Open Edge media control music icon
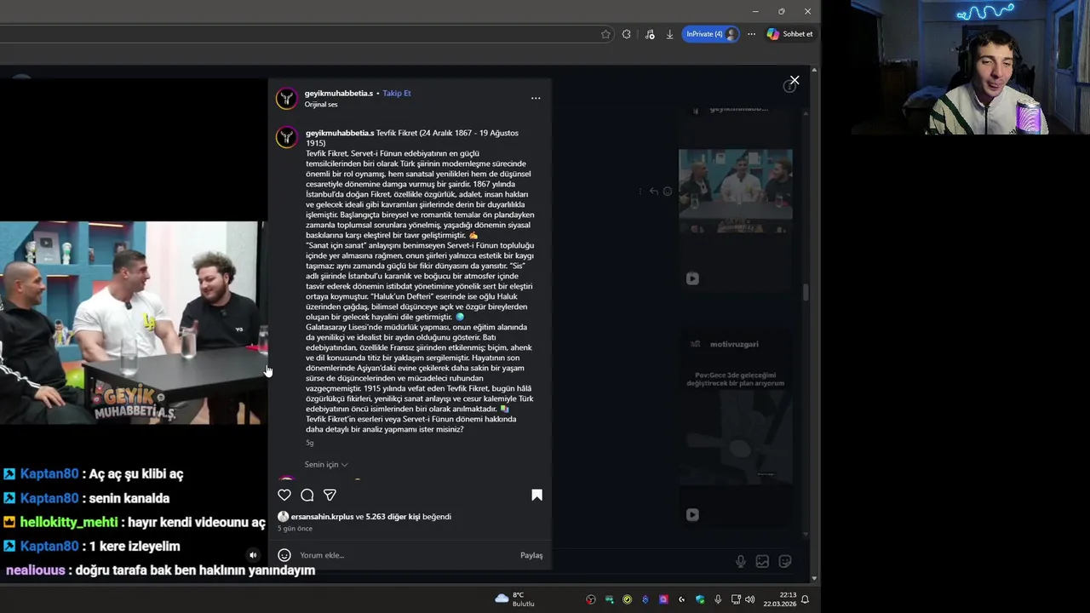Image resolution: width=1090 pixels, height=613 pixels. [x=650, y=34]
